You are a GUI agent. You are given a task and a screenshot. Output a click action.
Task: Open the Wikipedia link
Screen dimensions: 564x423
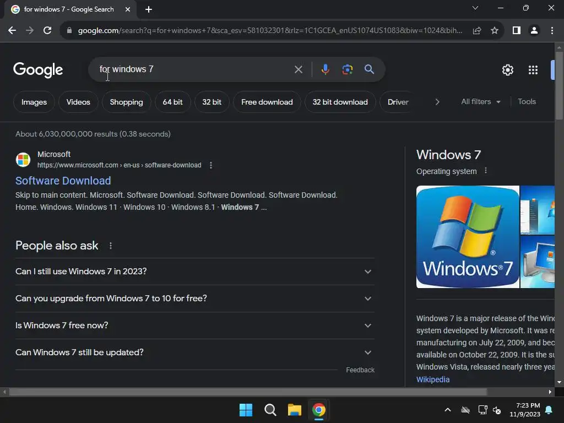pyautogui.click(x=433, y=379)
